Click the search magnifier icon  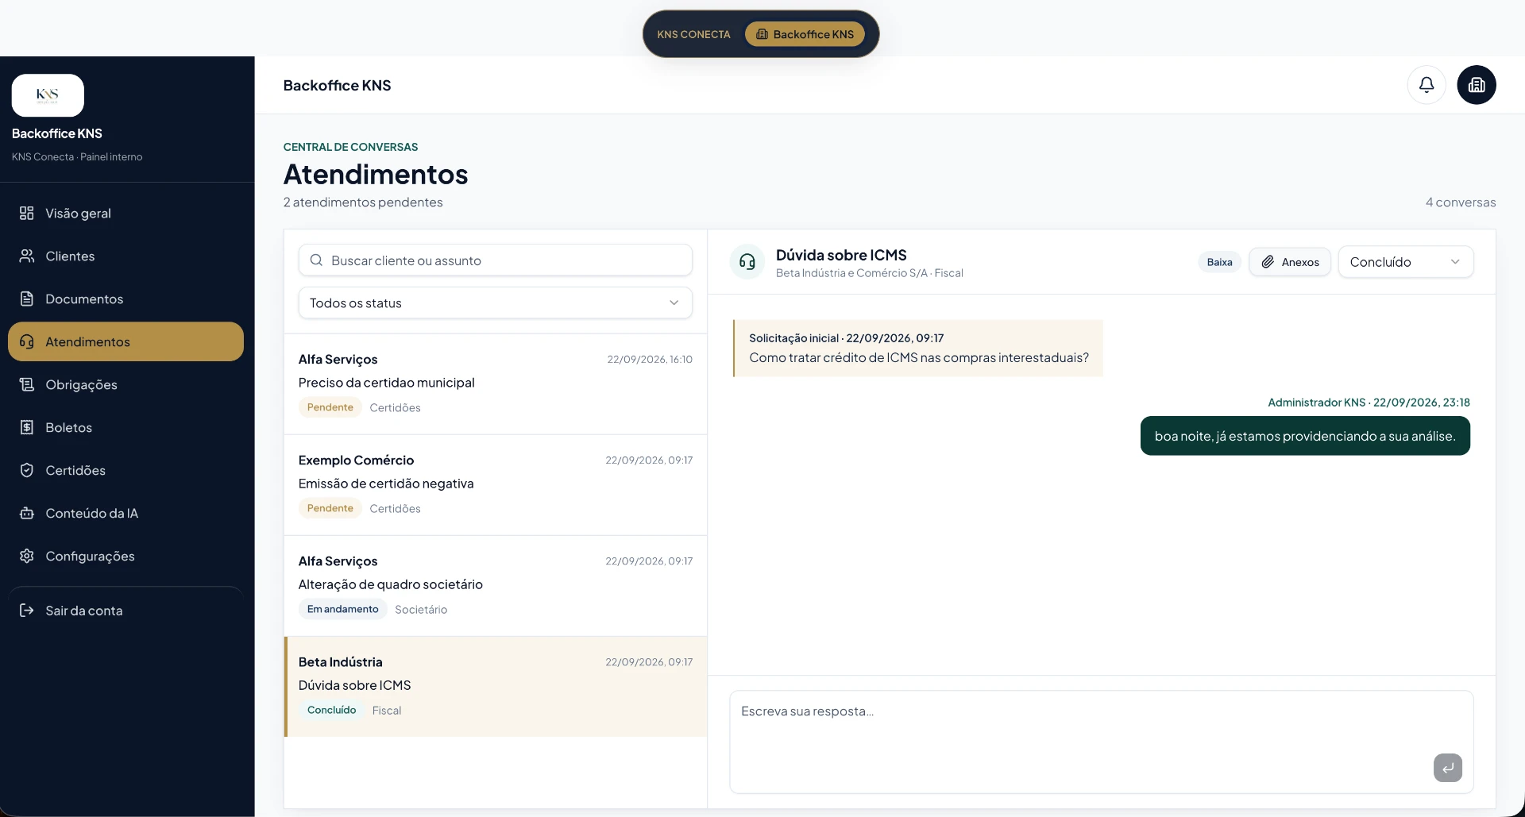pyautogui.click(x=316, y=260)
